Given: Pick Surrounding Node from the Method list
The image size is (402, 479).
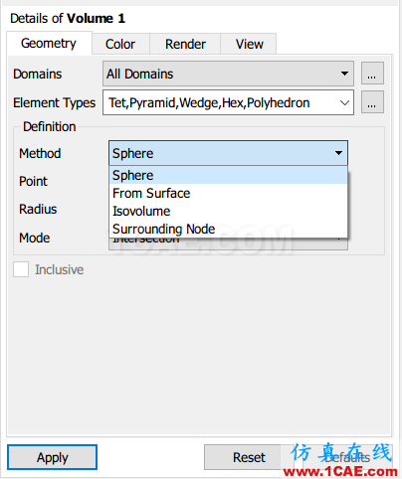Looking at the screenshot, I should point(228,229).
